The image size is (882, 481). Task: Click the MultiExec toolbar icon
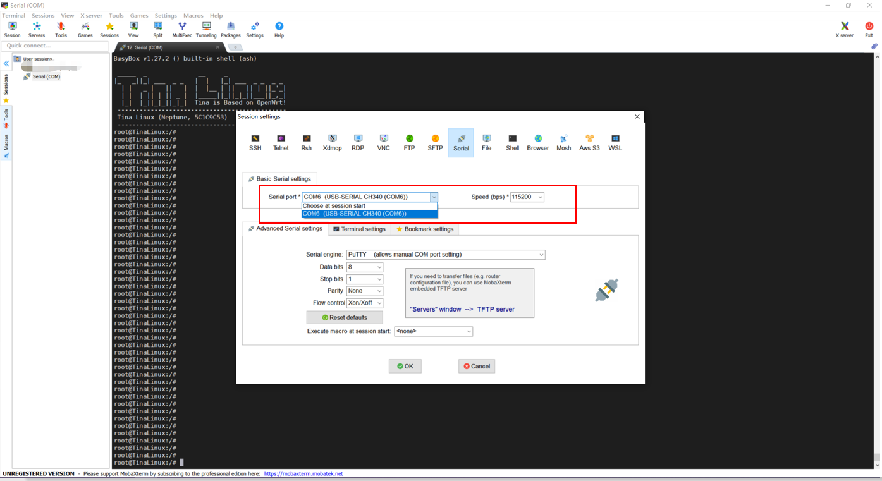click(182, 29)
